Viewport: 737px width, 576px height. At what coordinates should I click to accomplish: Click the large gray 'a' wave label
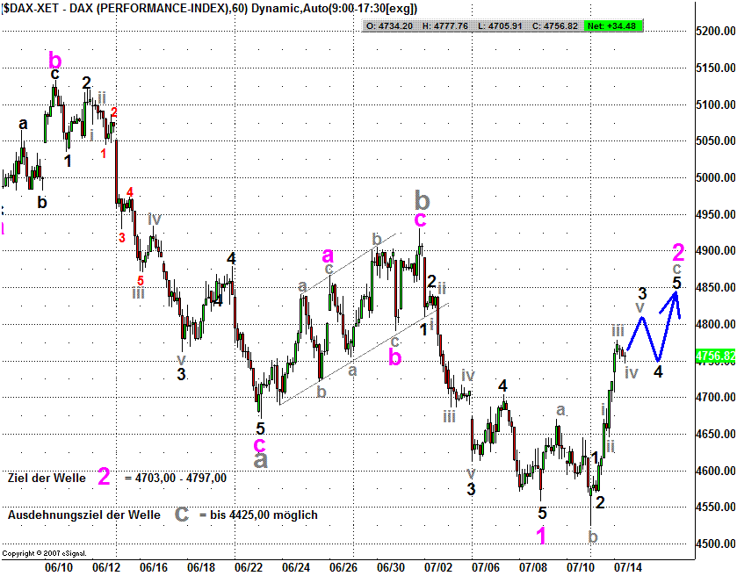tap(261, 457)
